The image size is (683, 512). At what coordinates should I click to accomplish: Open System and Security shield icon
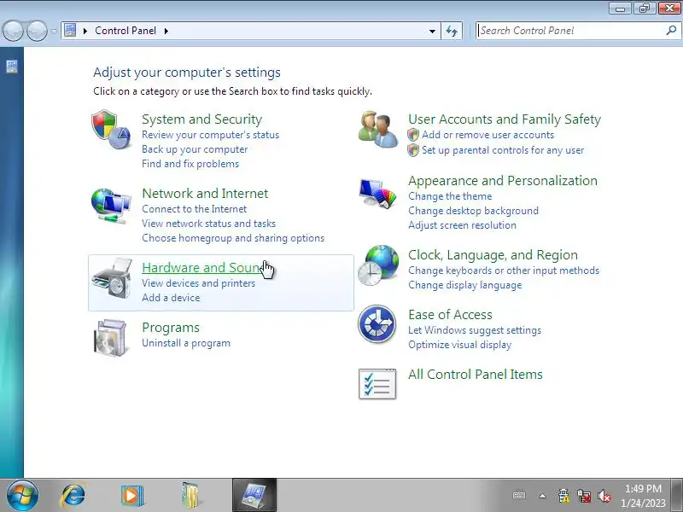pos(112,130)
